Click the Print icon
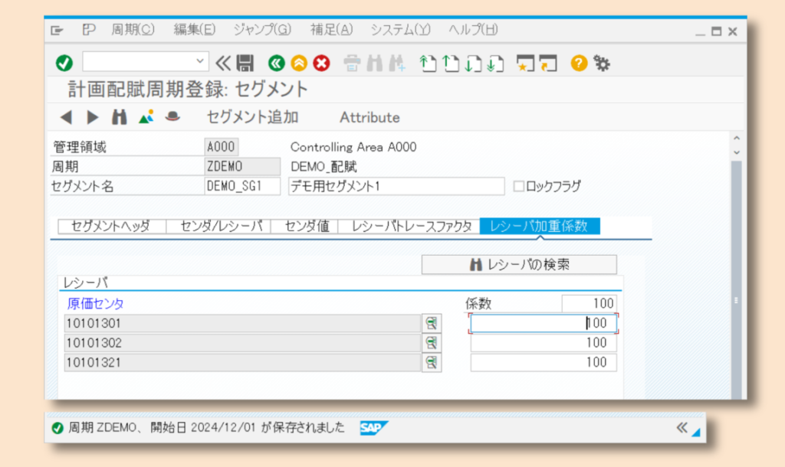 click(x=352, y=64)
